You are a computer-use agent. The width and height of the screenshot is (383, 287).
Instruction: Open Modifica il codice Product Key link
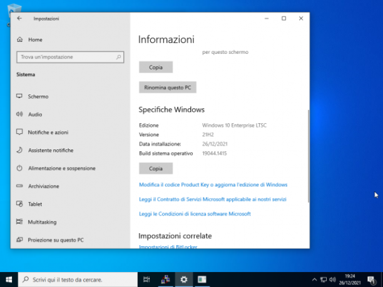point(213,184)
